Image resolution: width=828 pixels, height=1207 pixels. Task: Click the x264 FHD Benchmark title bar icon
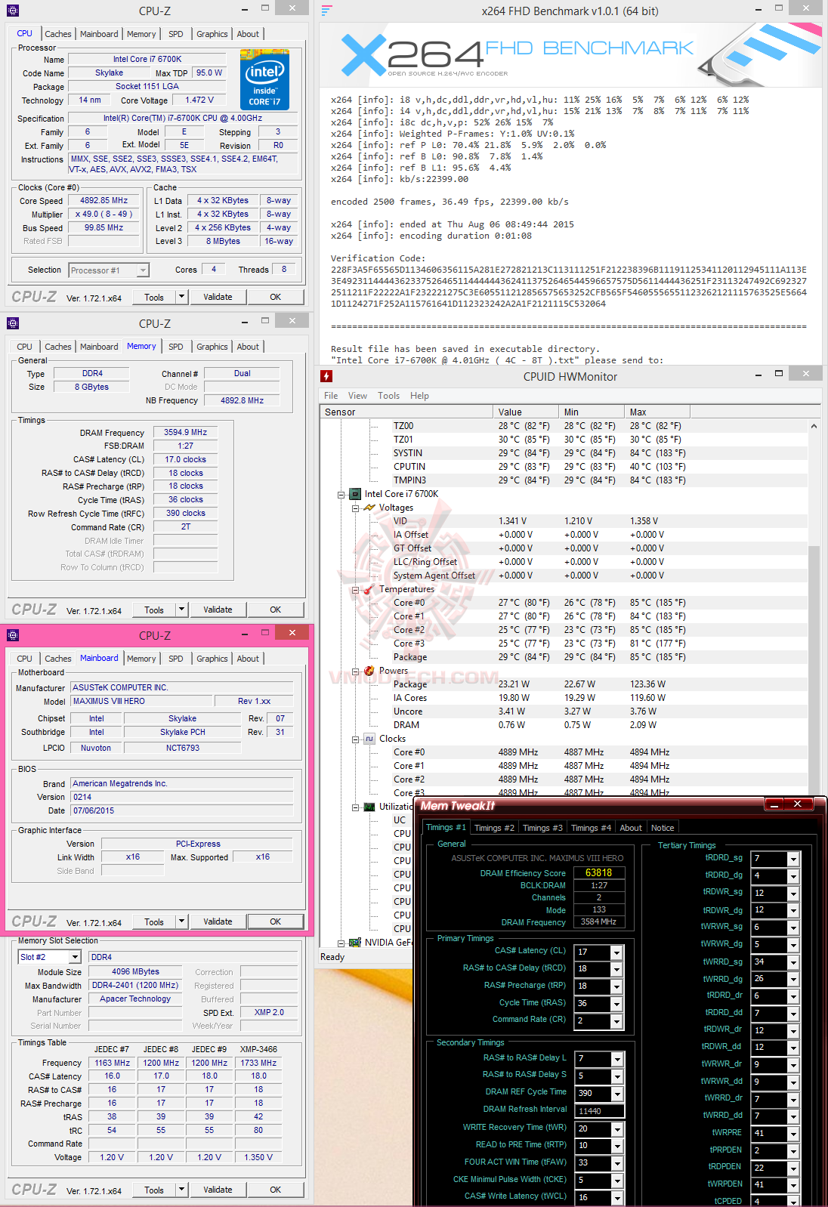[x=326, y=11]
